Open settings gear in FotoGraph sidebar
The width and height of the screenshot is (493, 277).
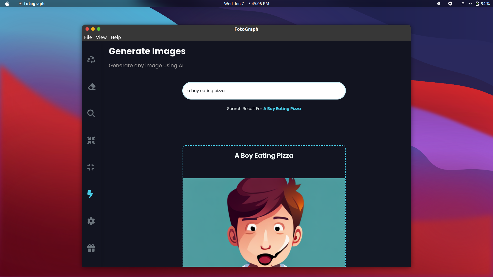pyautogui.click(x=91, y=221)
